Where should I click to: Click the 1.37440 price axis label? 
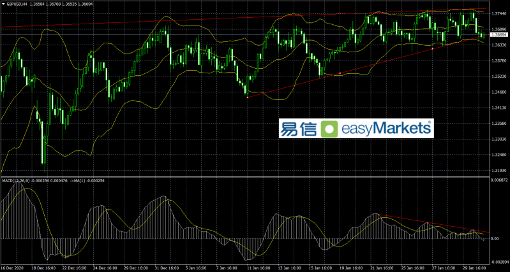(x=499, y=13)
